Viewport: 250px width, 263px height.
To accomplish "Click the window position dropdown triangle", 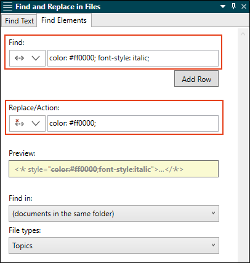I will (223, 7).
